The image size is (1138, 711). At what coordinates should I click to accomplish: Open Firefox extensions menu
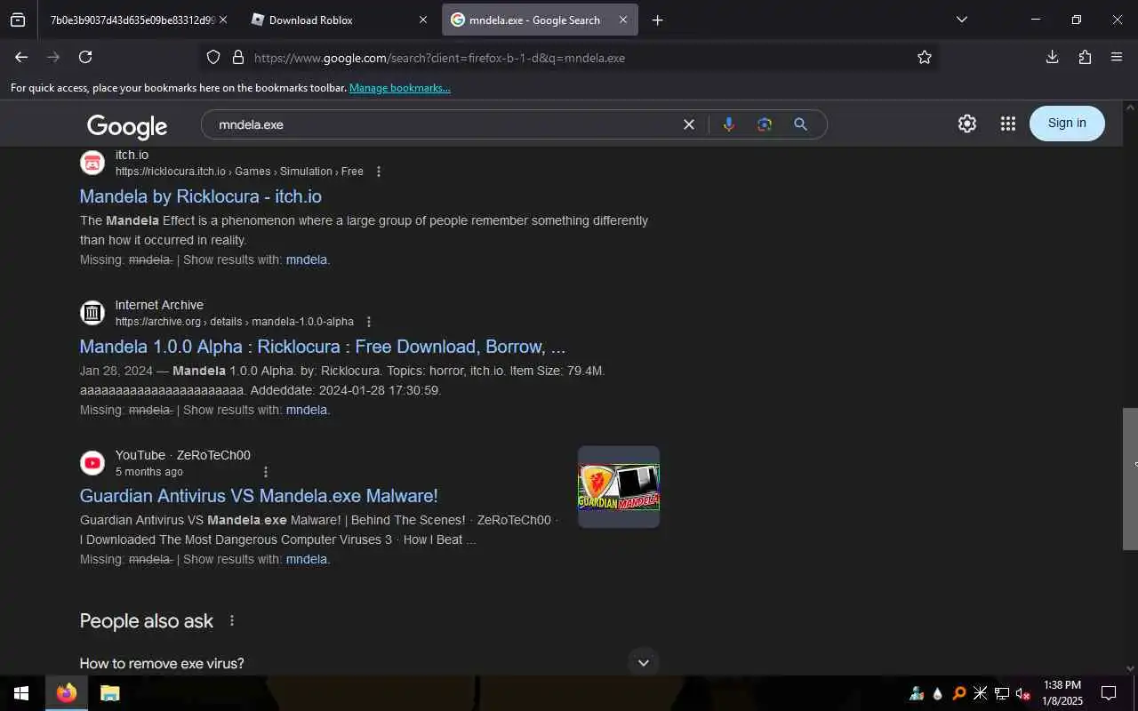(x=1085, y=57)
